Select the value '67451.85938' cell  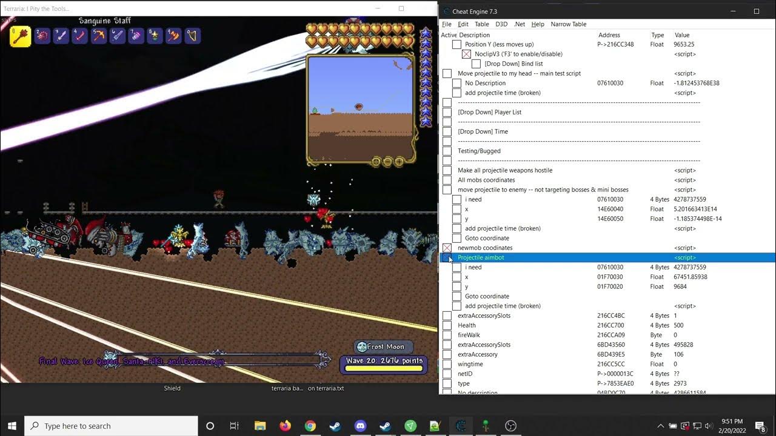(691, 277)
